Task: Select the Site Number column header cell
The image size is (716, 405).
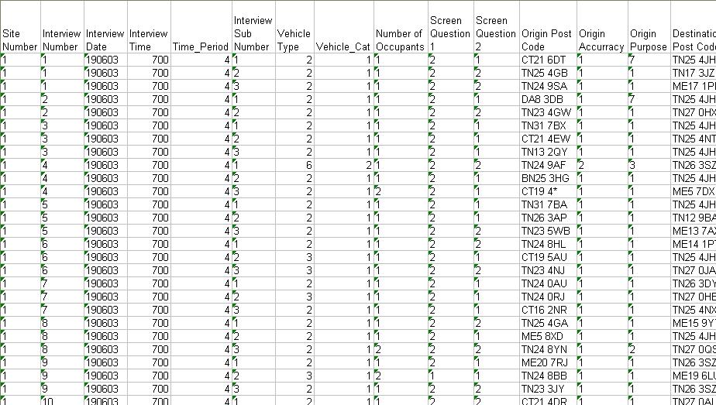Action: [21, 27]
